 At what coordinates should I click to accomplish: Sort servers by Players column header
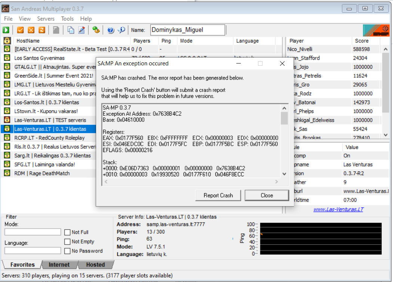[144, 41]
